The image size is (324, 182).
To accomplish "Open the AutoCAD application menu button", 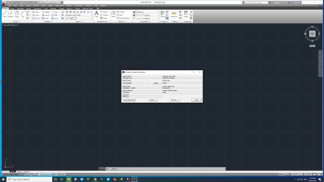I will [4, 4].
